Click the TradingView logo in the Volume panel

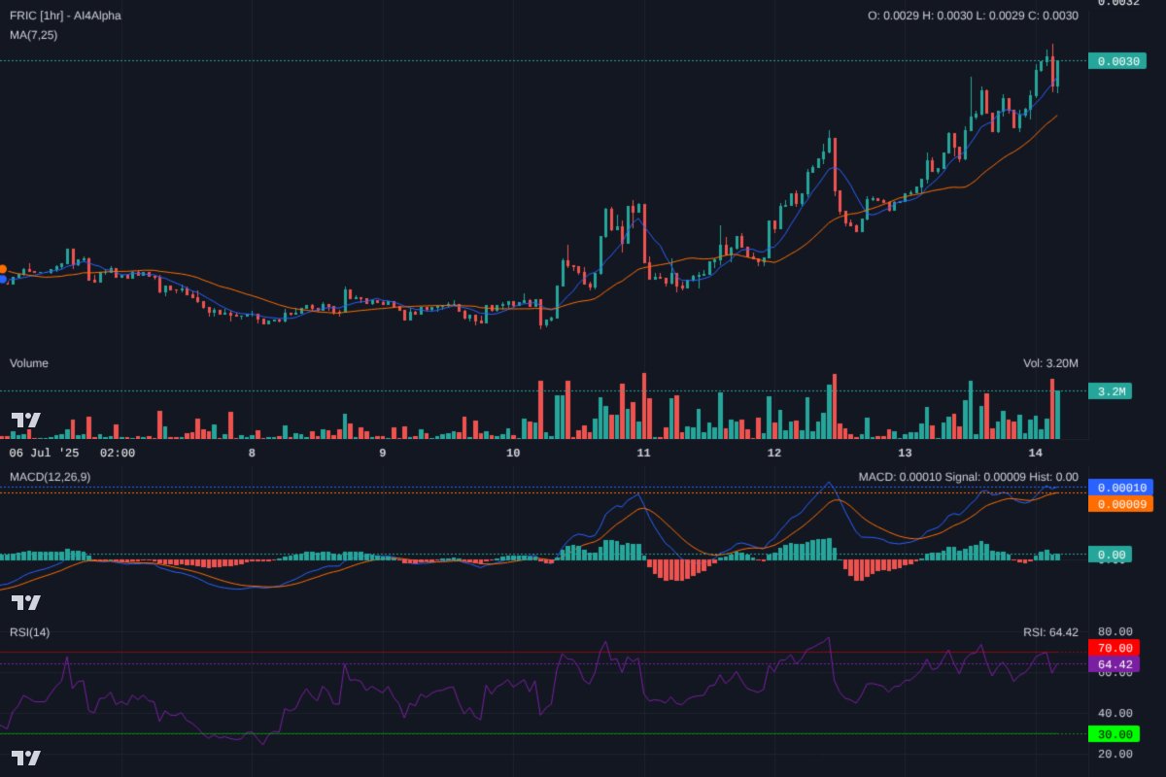click(26, 421)
